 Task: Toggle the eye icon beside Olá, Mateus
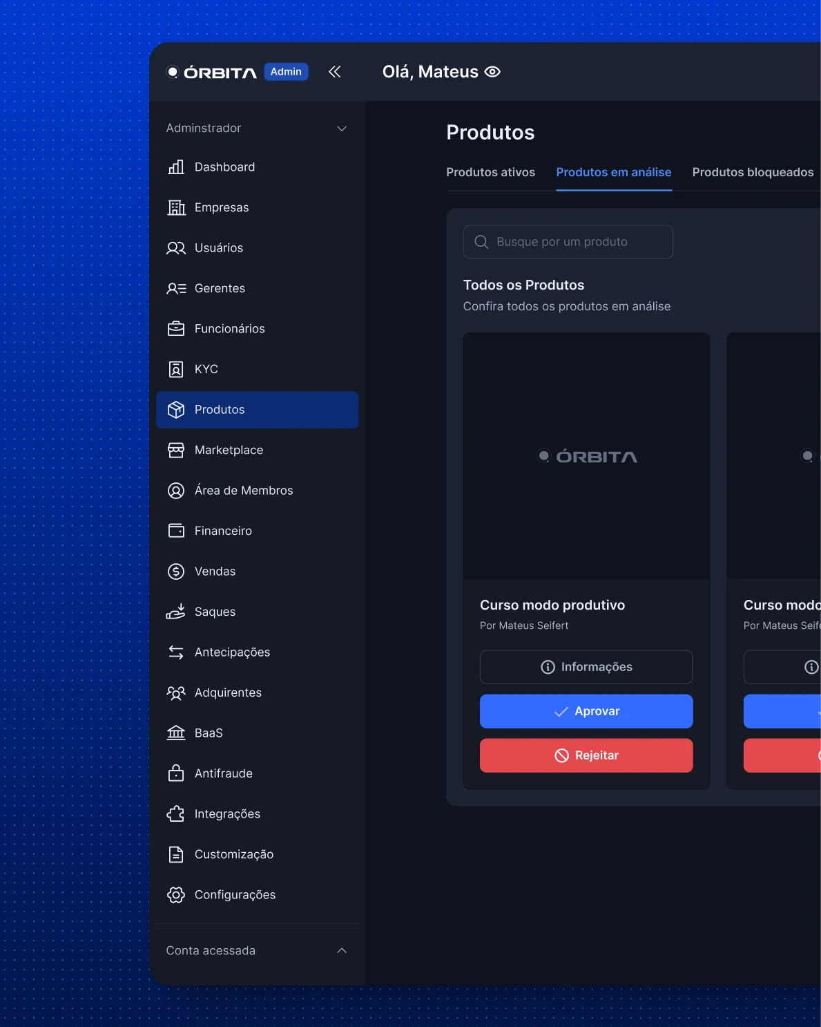(x=492, y=72)
